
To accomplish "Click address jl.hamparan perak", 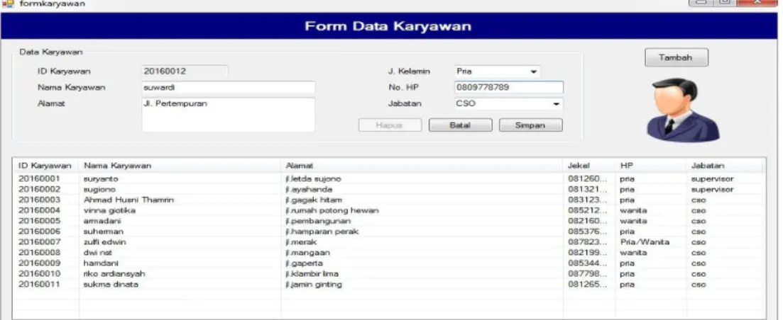I will 322,232.
